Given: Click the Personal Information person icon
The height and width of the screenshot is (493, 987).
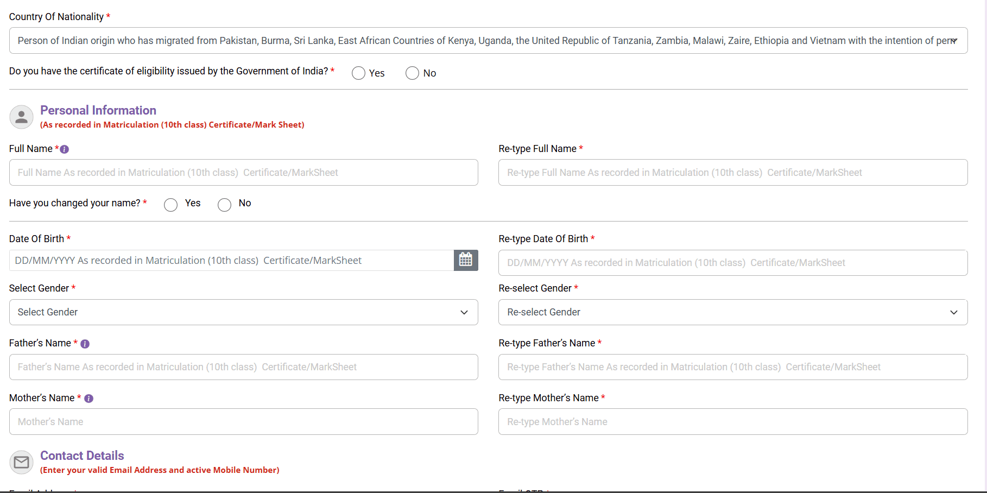Looking at the screenshot, I should 22,117.
